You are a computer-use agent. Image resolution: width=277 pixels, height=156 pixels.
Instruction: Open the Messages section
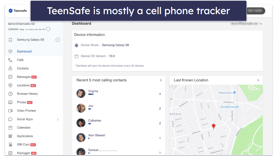24,77
